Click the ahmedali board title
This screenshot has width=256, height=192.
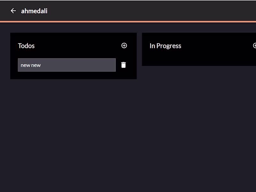click(x=34, y=11)
